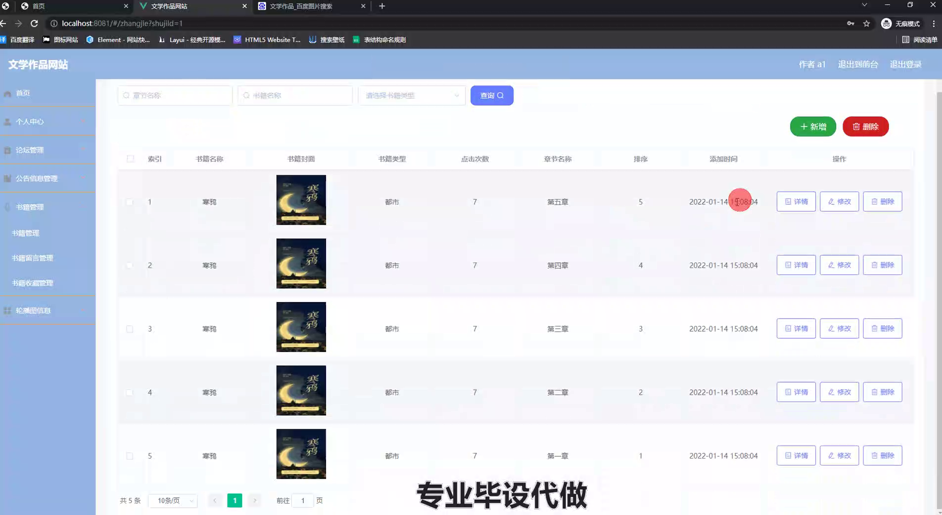The image size is (942, 515).
Task: Select 首页 in the sidebar
Action: point(47,93)
